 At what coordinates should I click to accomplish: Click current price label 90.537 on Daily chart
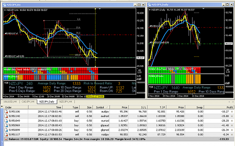[x=229, y=44]
